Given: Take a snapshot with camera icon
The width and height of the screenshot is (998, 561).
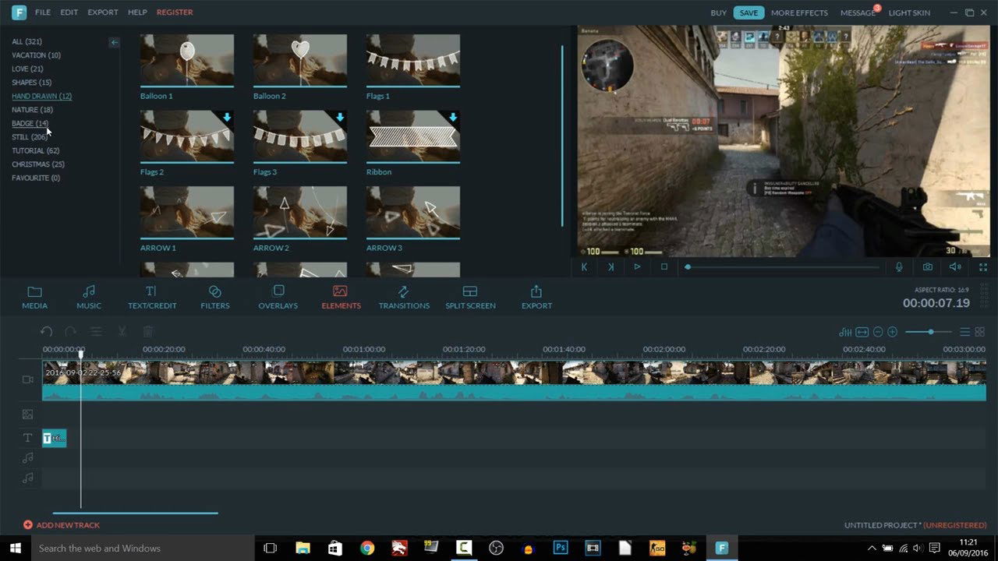Looking at the screenshot, I should pyautogui.click(x=928, y=266).
